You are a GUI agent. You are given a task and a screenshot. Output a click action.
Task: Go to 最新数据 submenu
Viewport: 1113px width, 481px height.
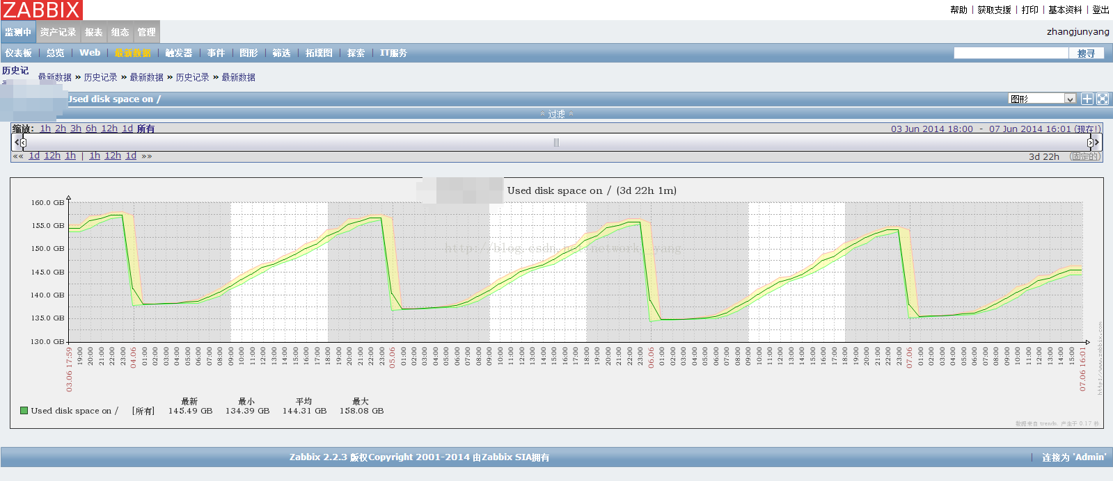pyautogui.click(x=133, y=53)
